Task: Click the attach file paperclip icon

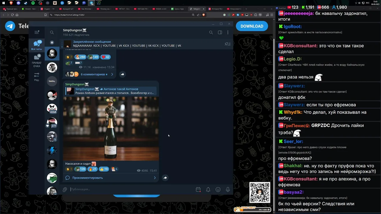Action: pos(65,189)
